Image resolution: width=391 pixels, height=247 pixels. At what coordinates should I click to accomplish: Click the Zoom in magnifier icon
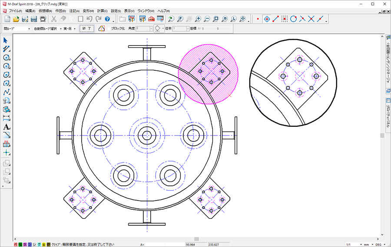(198, 19)
